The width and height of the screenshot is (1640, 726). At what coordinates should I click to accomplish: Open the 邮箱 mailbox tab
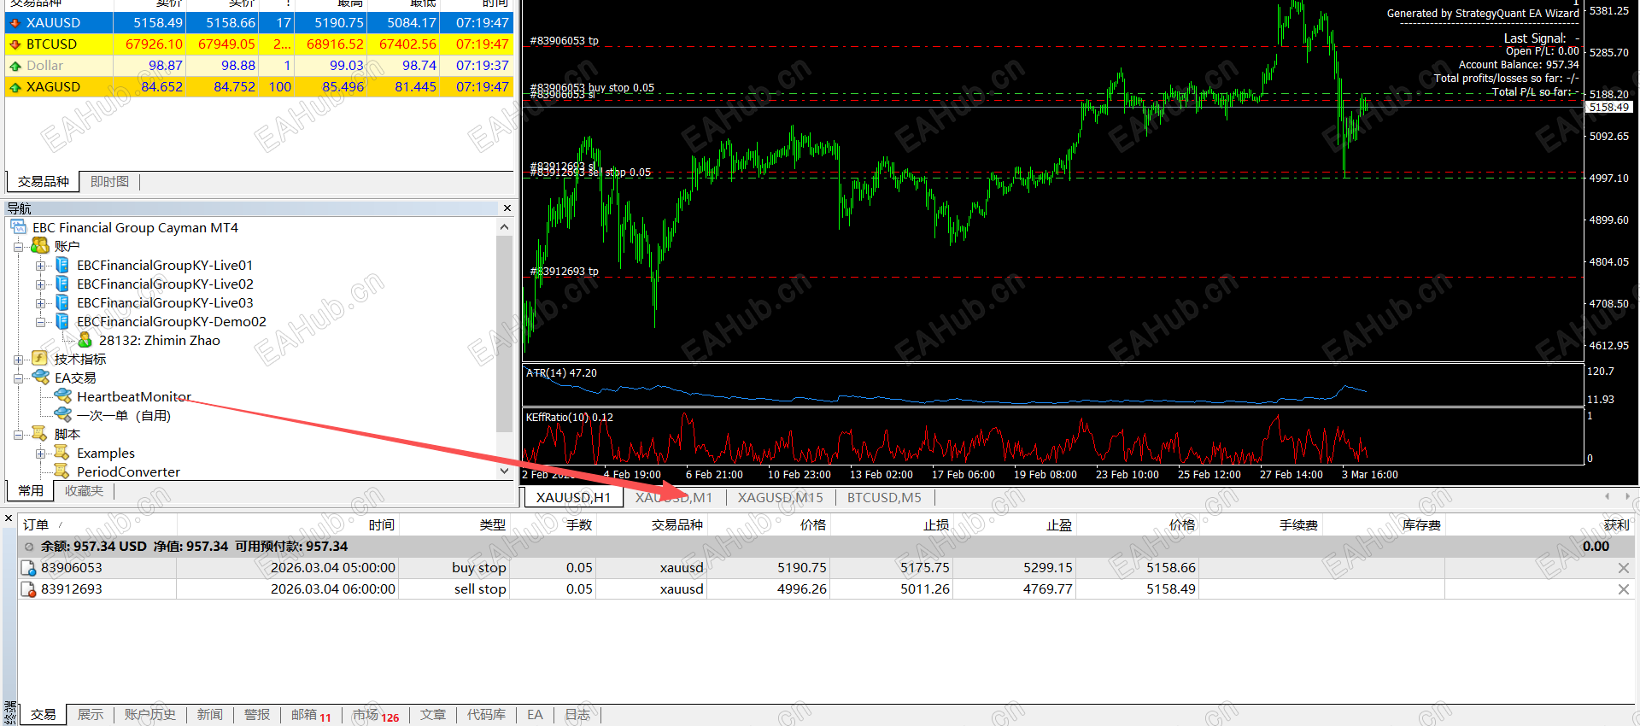click(311, 715)
